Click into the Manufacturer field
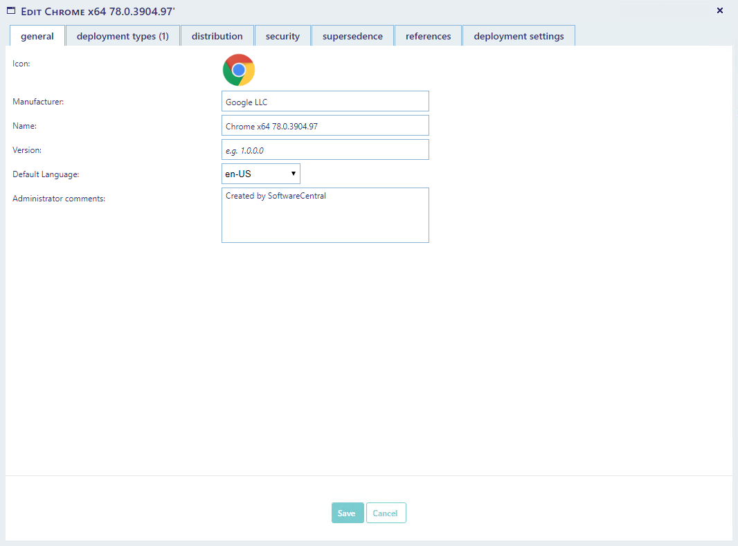 click(x=325, y=102)
